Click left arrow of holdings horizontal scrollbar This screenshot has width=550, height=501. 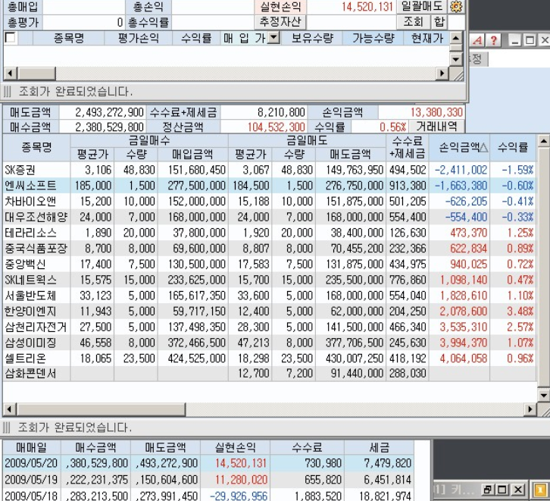(10, 74)
